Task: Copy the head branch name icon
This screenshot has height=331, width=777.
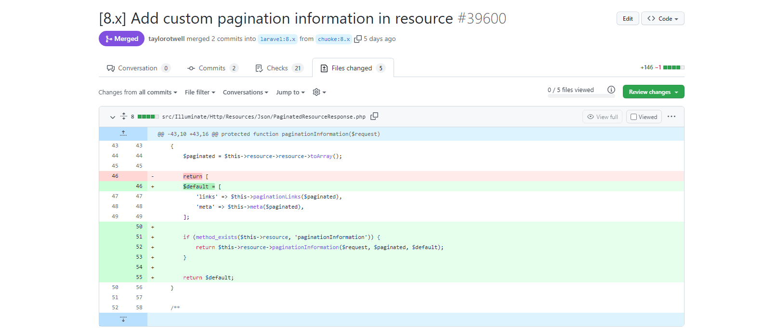Action: [358, 39]
